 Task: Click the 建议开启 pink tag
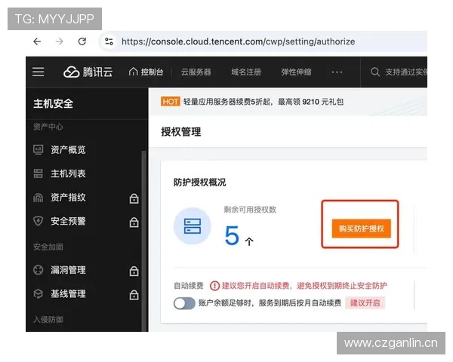365,303
